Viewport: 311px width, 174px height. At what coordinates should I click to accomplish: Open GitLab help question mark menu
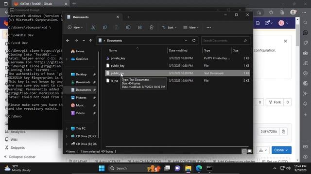coord(269,23)
